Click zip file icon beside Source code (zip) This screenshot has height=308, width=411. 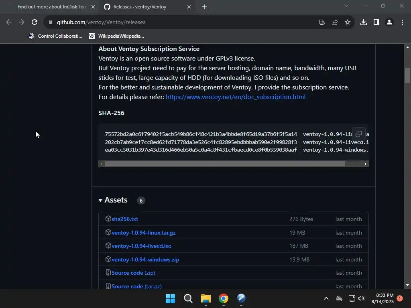click(108, 272)
